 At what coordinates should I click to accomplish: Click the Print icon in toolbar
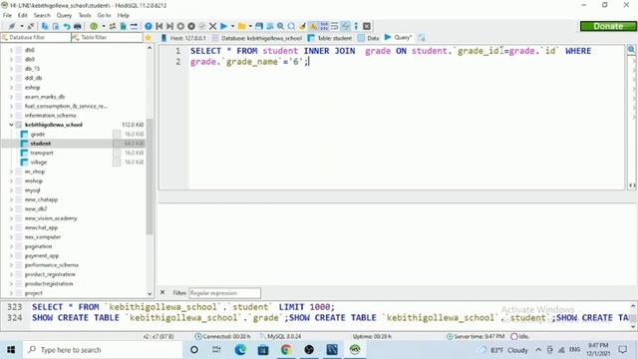pos(78,26)
